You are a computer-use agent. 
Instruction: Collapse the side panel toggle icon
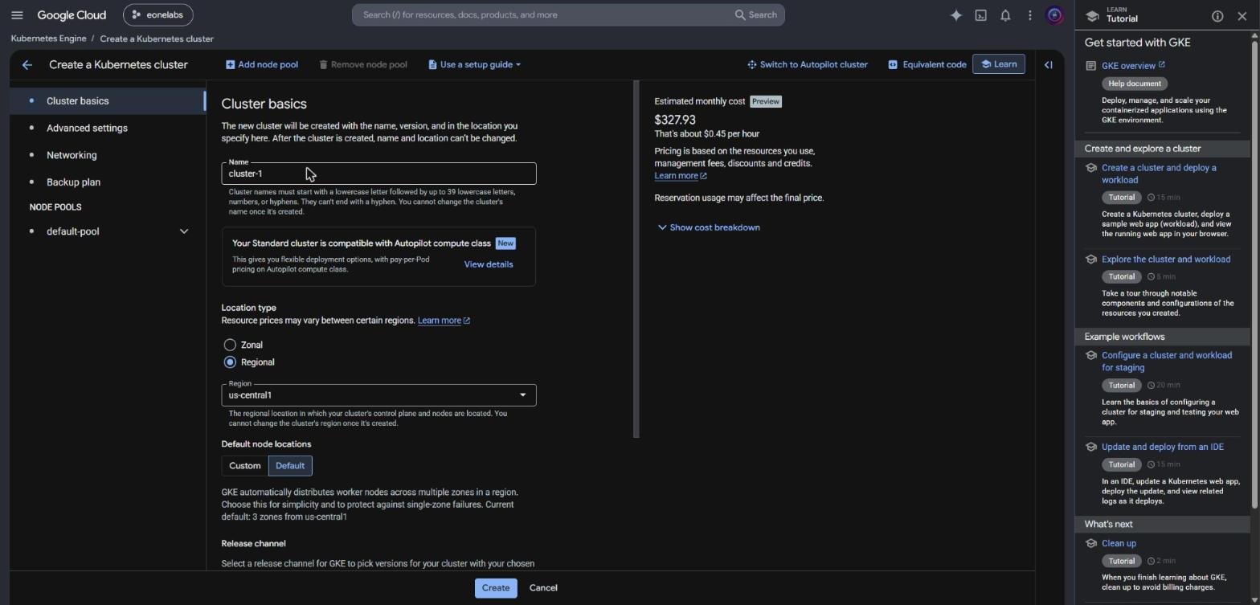(x=1048, y=64)
